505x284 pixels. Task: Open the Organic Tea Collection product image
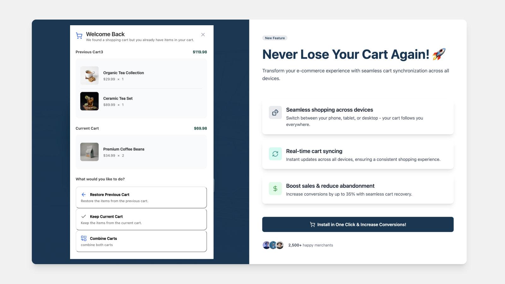(89, 75)
